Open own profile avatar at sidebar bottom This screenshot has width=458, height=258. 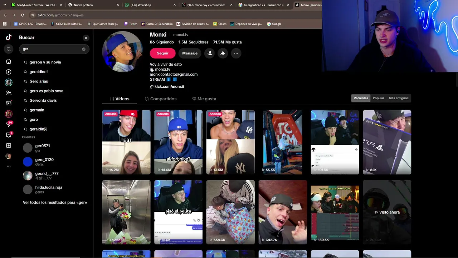[9, 156]
